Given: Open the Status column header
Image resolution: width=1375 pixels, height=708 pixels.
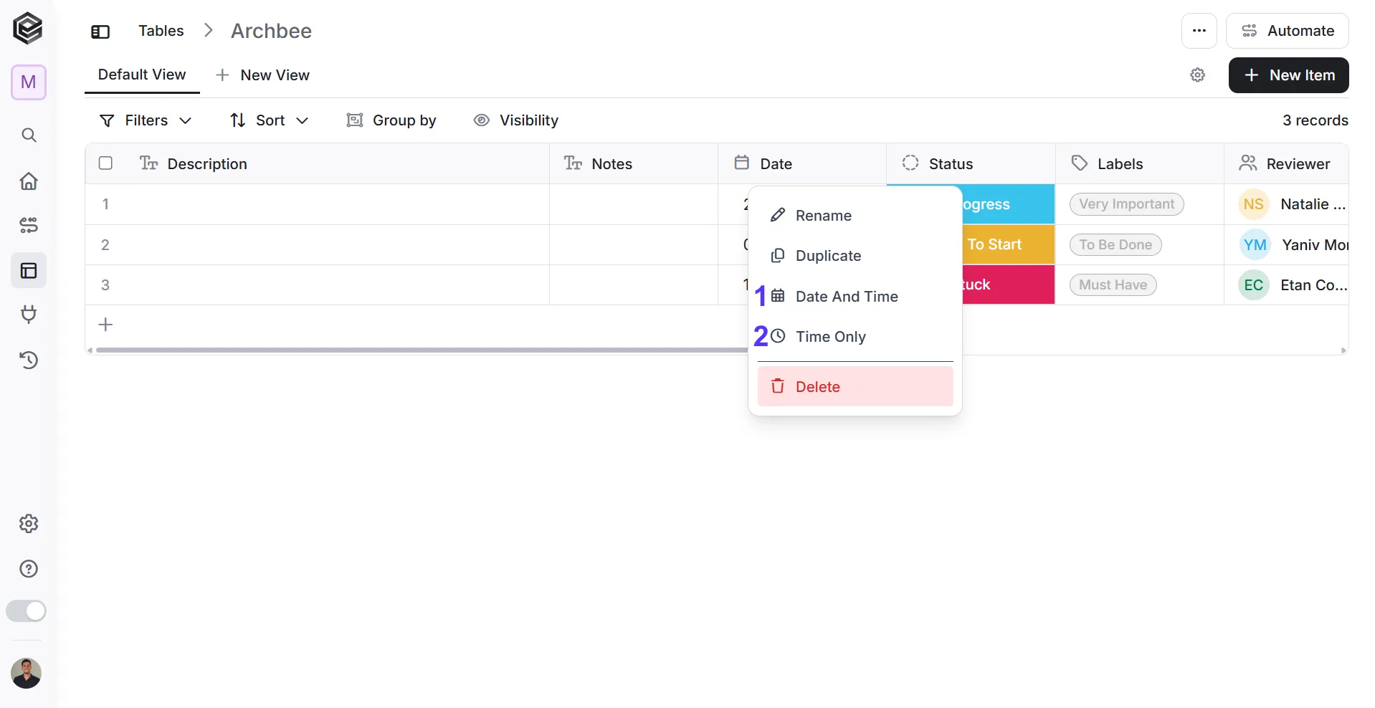Looking at the screenshot, I should 971,163.
